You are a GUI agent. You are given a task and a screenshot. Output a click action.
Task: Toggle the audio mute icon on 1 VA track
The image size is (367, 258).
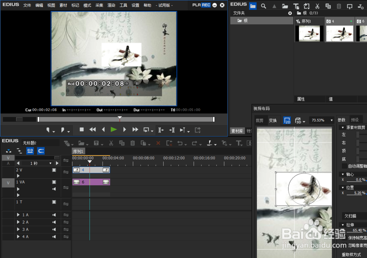click(54, 189)
